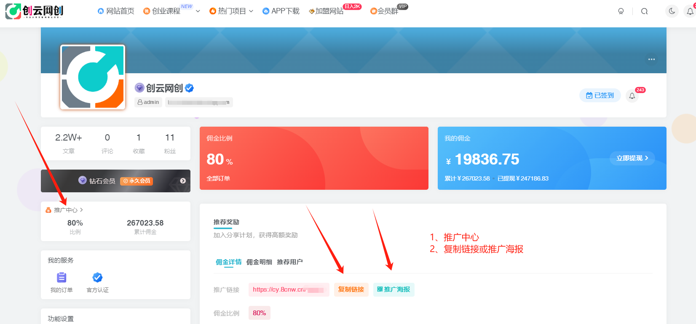Image resolution: width=696 pixels, height=324 pixels.
Task: Expand the 热门项目 chevron
Action: point(251,11)
